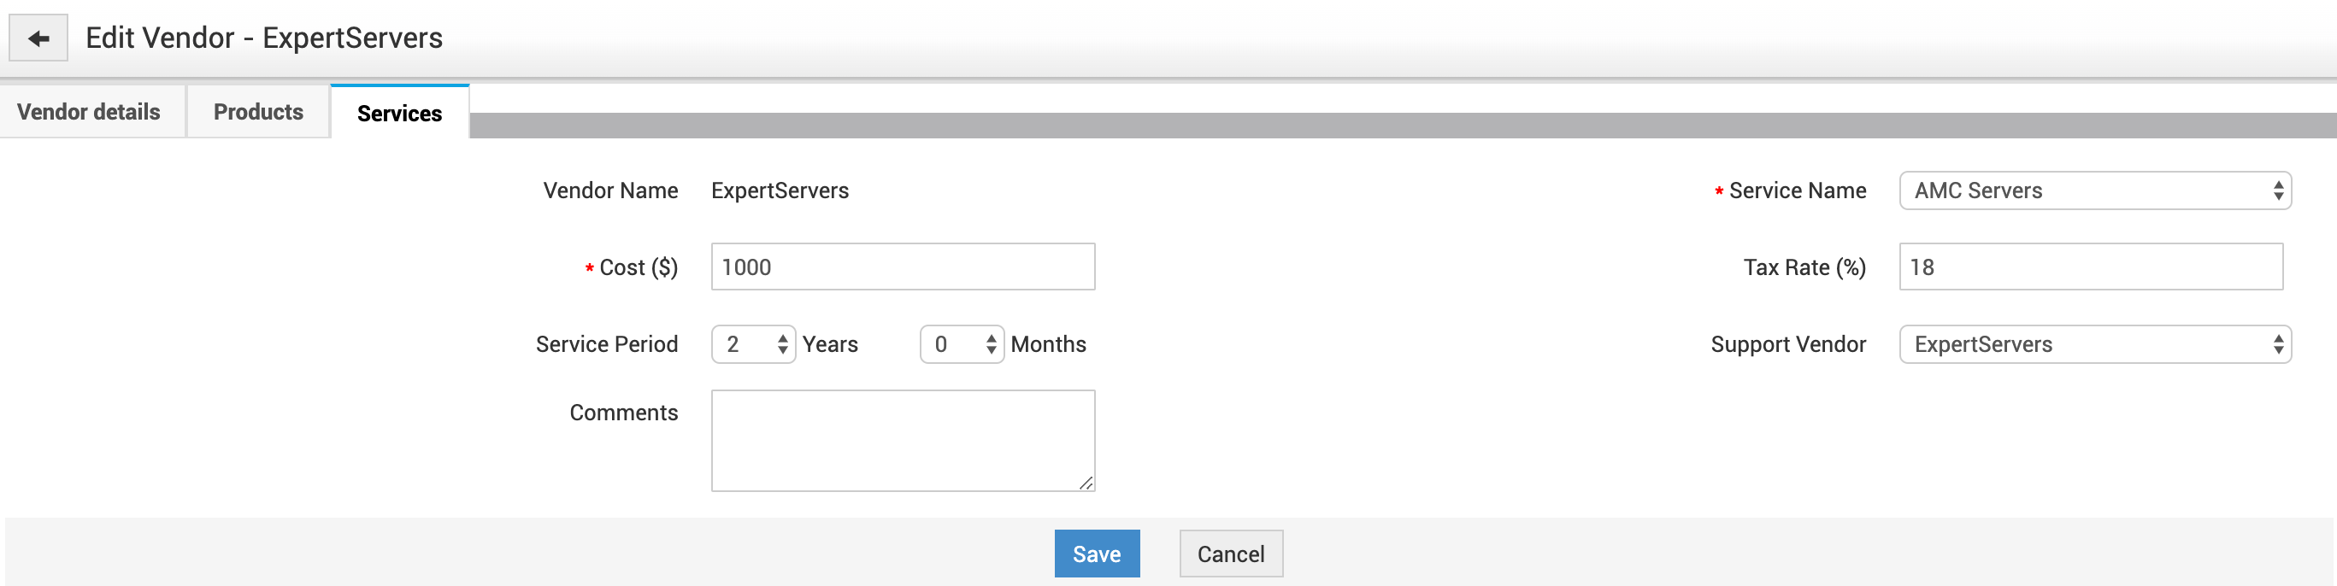Open the Months service period selector
This screenshot has height=586, width=2337.
[x=952, y=345]
